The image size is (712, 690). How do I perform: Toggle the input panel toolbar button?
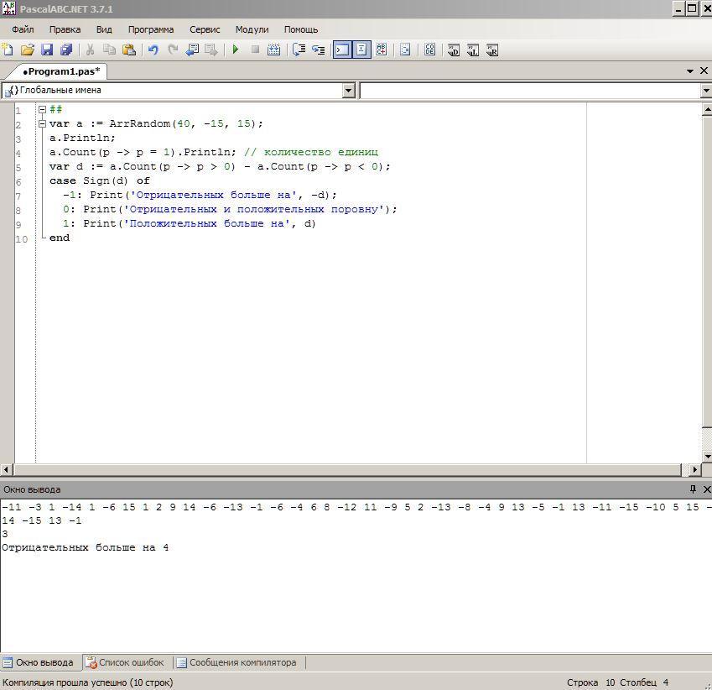pos(361,50)
